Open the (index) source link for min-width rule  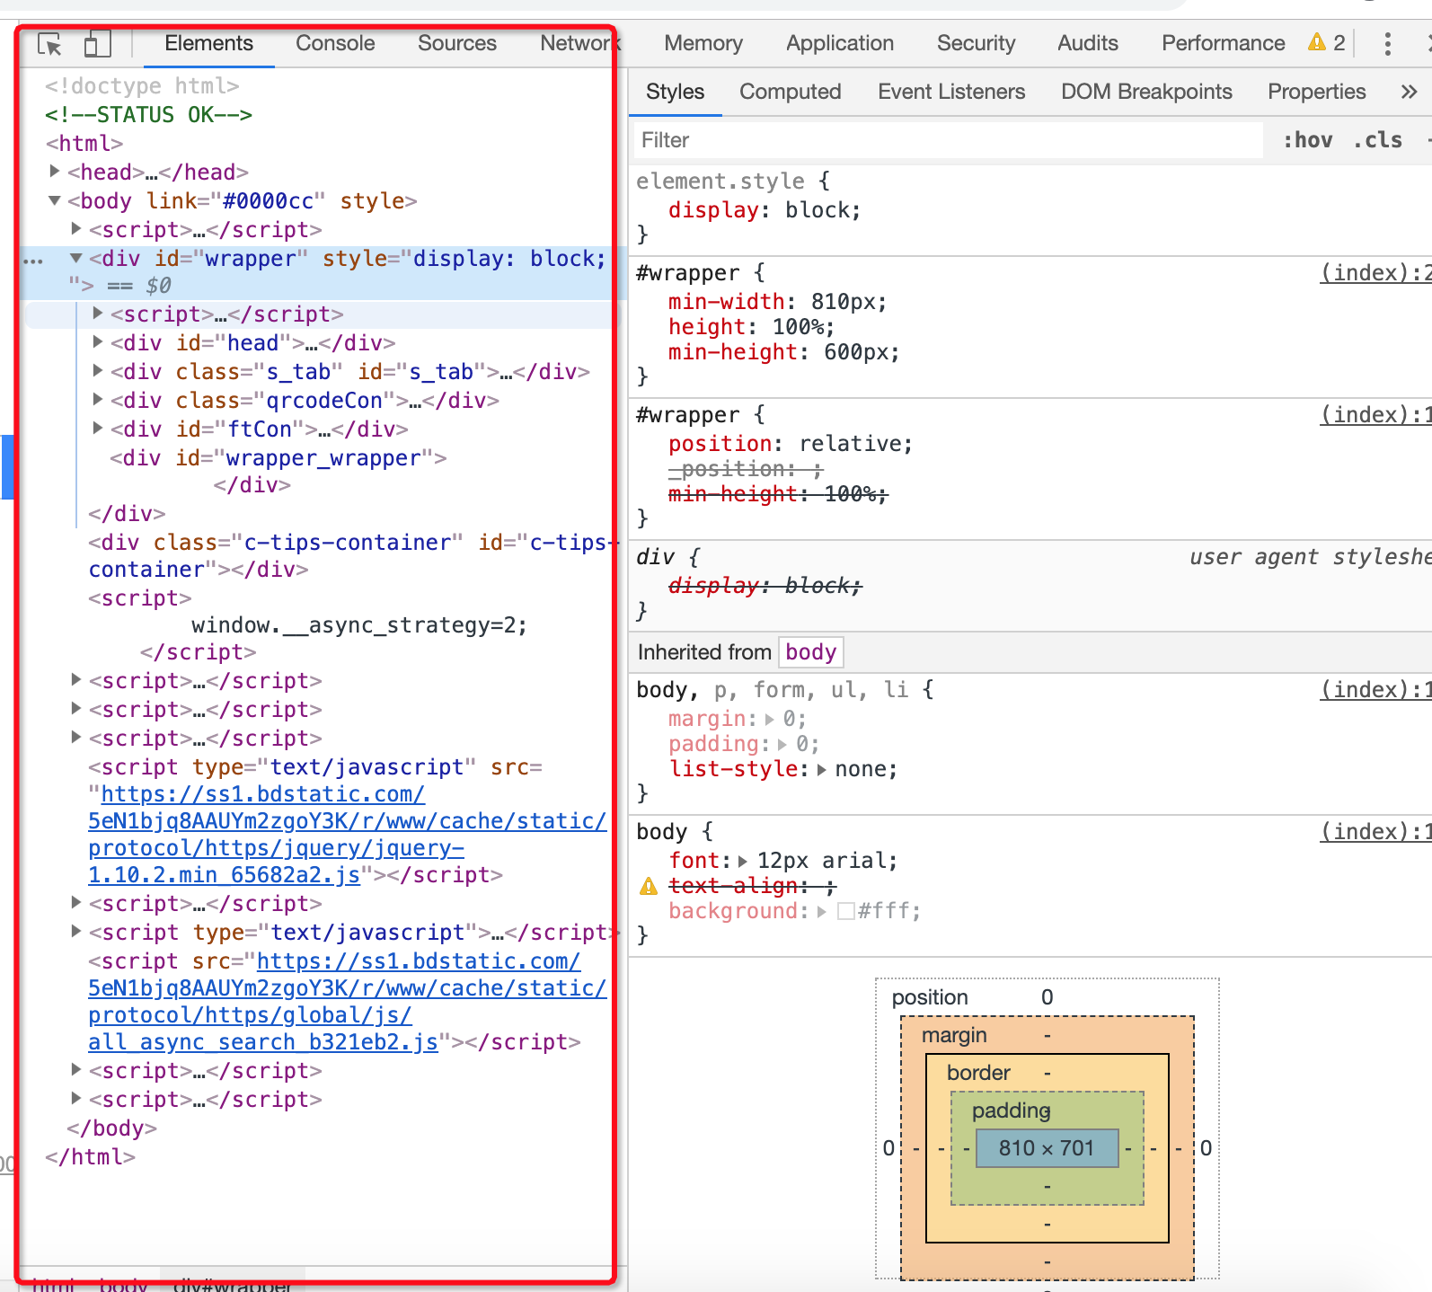1375,273
